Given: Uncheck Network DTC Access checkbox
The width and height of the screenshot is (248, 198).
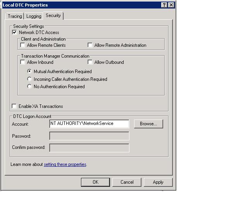Looking at the screenshot, I should [x=14, y=32].
